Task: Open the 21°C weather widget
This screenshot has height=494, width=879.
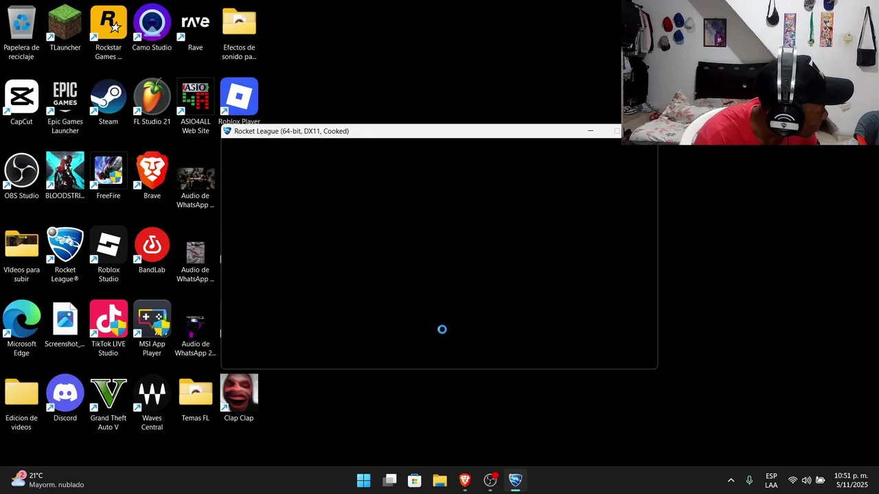Action: (x=47, y=480)
